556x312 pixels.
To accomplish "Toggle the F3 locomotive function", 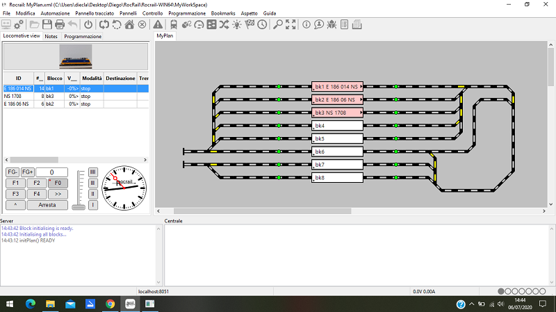I will pos(13,194).
